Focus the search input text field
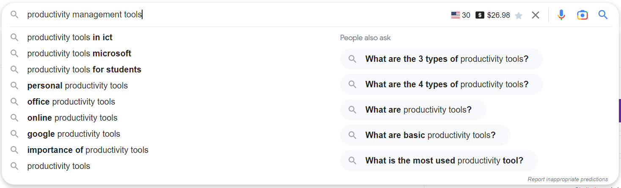This screenshot has height=188, width=621. pyautogui.click(x=254, y=15)
